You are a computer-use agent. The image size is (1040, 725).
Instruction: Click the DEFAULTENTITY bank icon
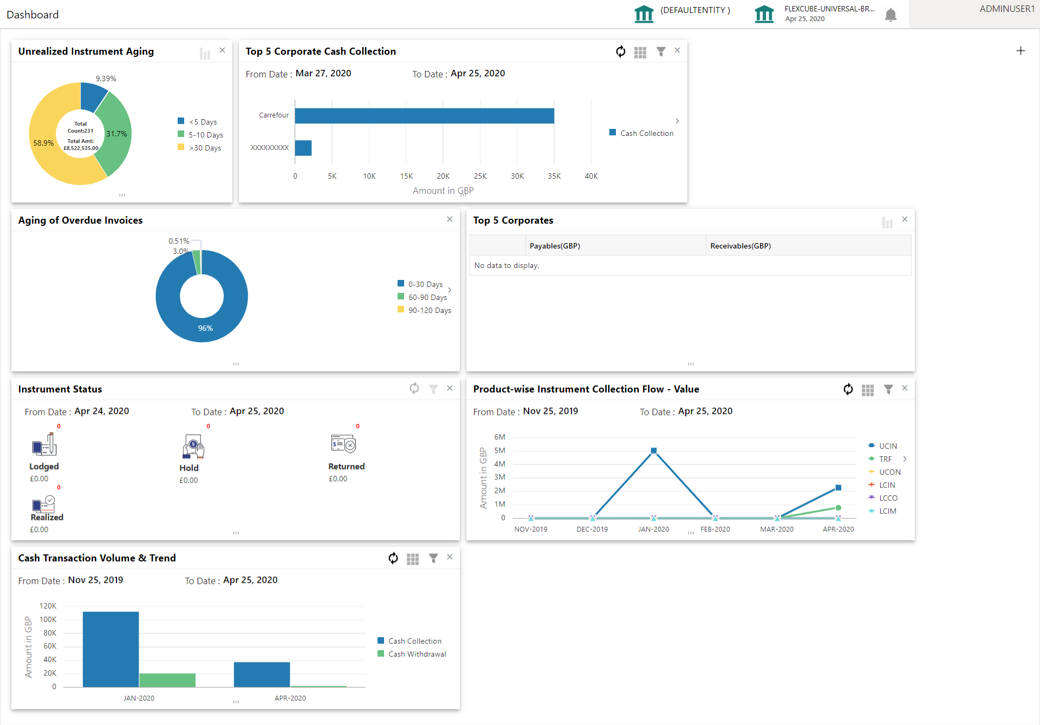[x=643, y=14]
